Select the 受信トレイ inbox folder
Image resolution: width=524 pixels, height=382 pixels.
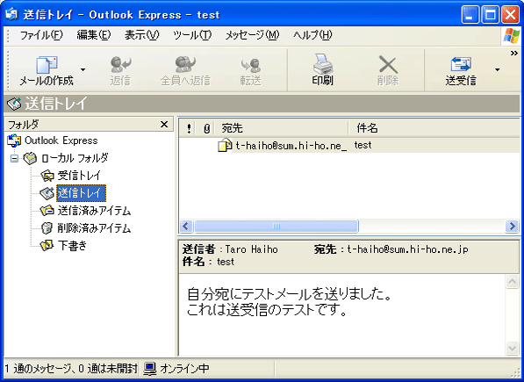point(79,175)
